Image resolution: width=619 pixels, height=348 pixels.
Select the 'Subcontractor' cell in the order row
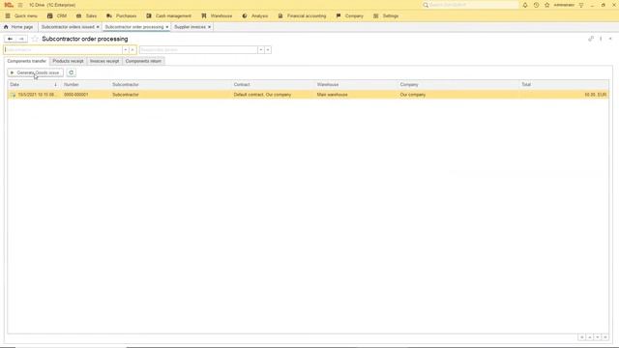click(170, 95)
